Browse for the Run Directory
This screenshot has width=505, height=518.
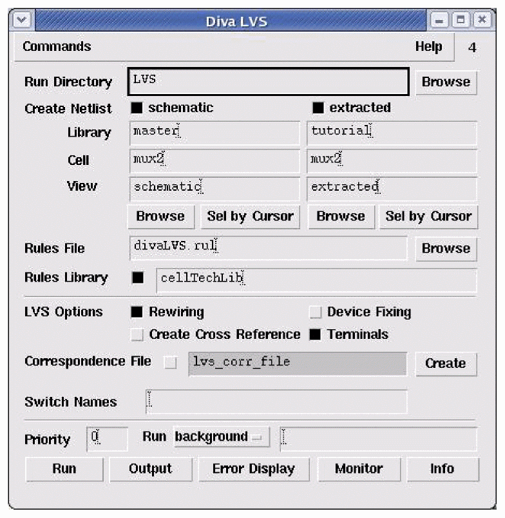[x=446, y=82]
